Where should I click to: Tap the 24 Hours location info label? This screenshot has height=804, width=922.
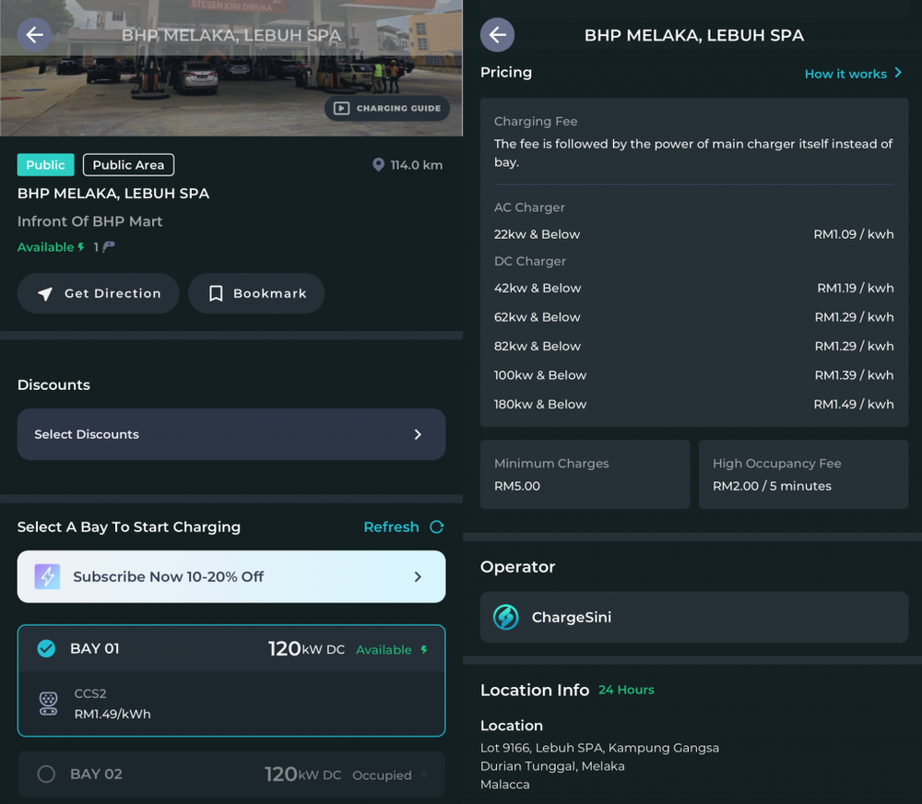pos(626,690)
